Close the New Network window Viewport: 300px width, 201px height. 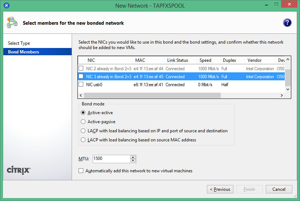(x=289, y=4)
